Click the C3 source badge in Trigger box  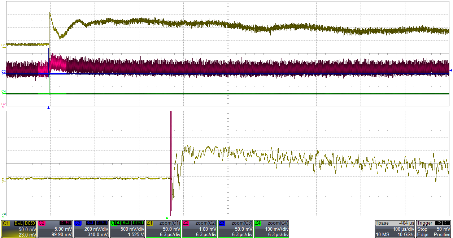pyautogui.click(x=439, y=223)
